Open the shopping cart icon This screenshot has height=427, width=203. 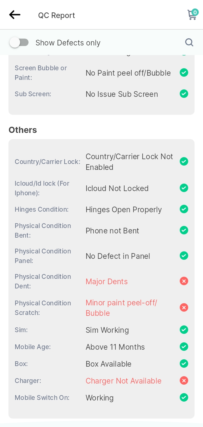(193, 14)
